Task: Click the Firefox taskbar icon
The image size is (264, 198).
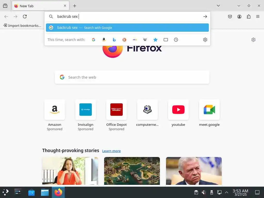Action: point(58,192)
